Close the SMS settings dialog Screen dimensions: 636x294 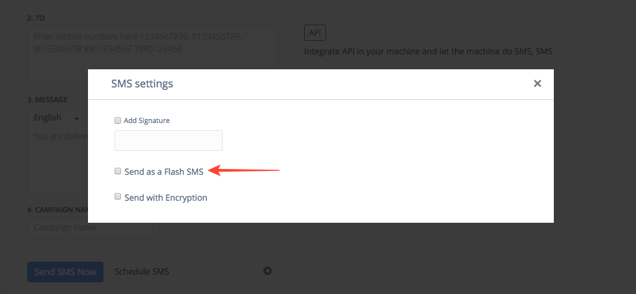pyautogui.click(x=537, y=84)
